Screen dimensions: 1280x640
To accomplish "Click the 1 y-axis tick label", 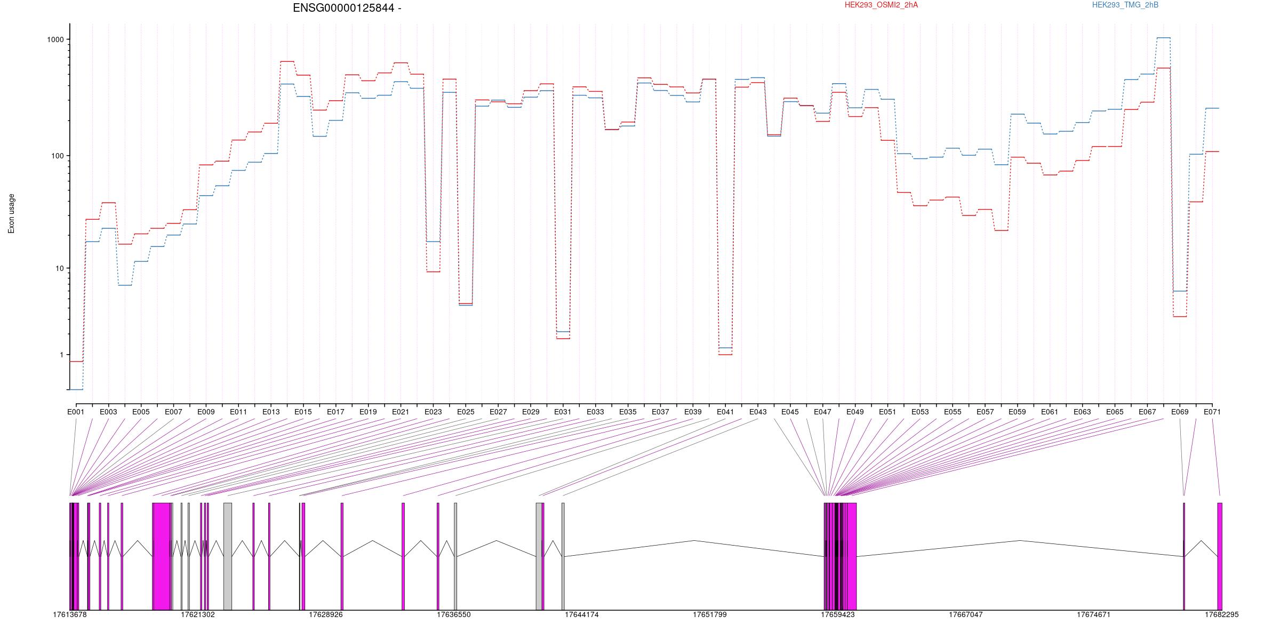I will point(62,355).
